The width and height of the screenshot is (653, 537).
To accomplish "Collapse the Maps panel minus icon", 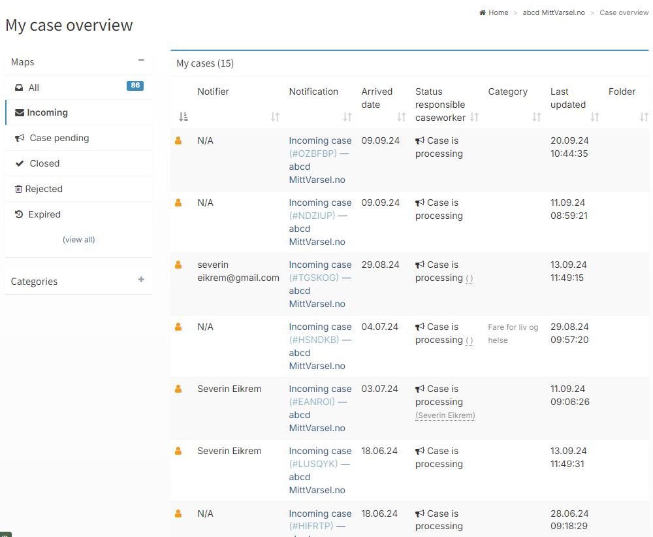I will tap(141, 60).
